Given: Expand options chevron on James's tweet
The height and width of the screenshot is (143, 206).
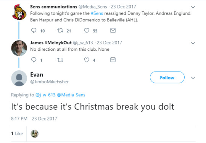Looking at the screenshot, I should click(x=193, y=43).
